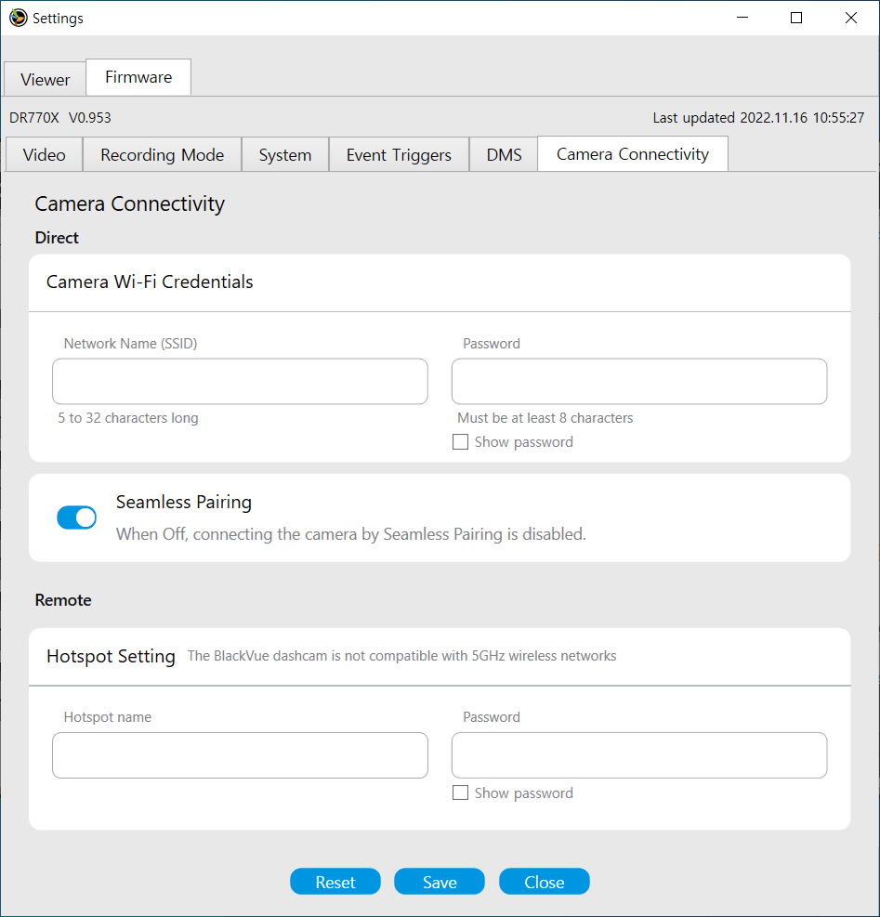Open the DMS tab

click(x=504, y=155)
